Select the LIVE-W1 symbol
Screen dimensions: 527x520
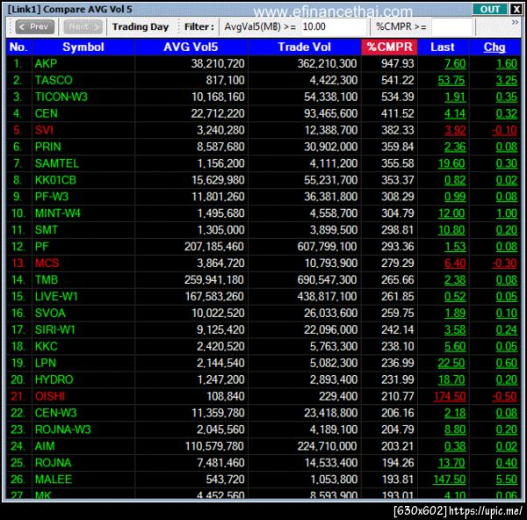(56, 297)
